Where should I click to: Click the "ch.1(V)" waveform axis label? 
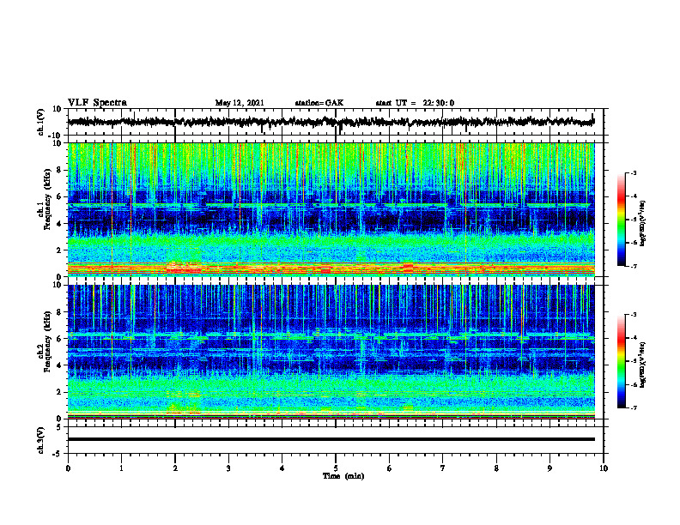click(x=41, y=122)
